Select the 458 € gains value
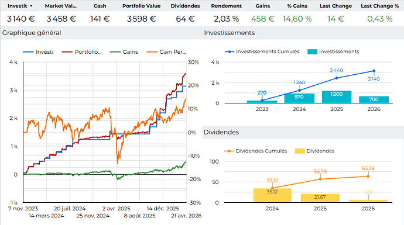Viewport: 404px width, 225px height. [262, 19]
